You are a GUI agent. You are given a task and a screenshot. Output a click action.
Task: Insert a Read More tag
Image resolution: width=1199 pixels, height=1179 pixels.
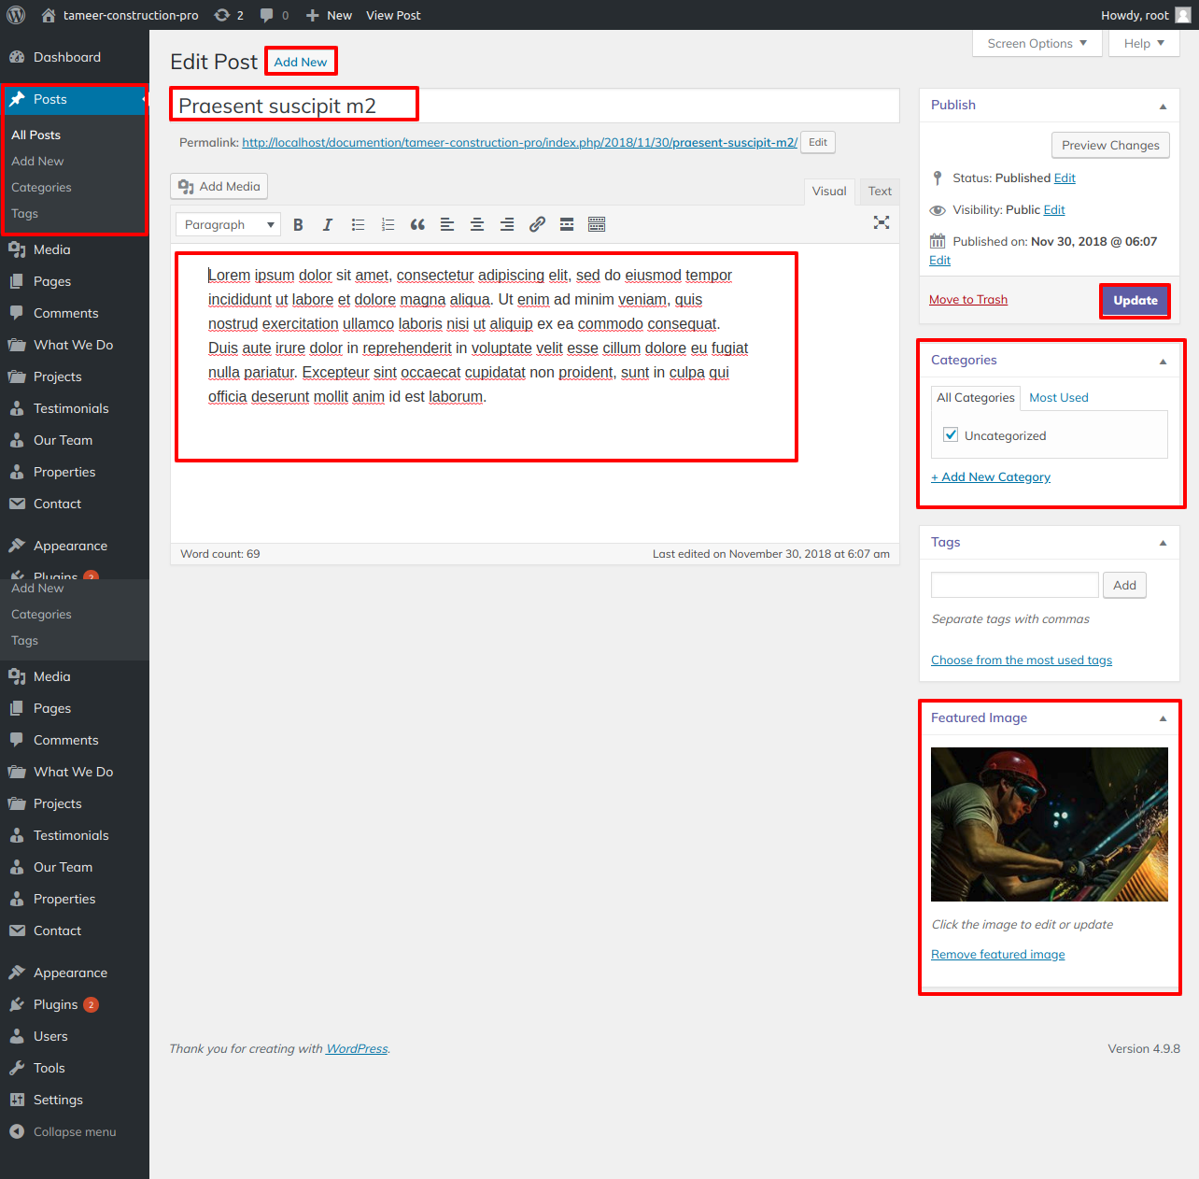click(x=567, y=224)
